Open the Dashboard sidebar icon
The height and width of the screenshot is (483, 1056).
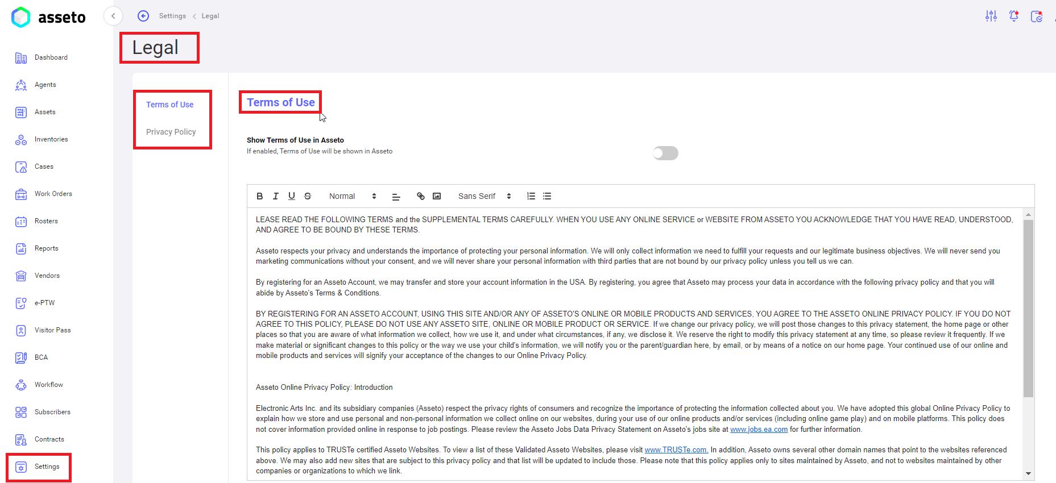(x=21, y=58)
